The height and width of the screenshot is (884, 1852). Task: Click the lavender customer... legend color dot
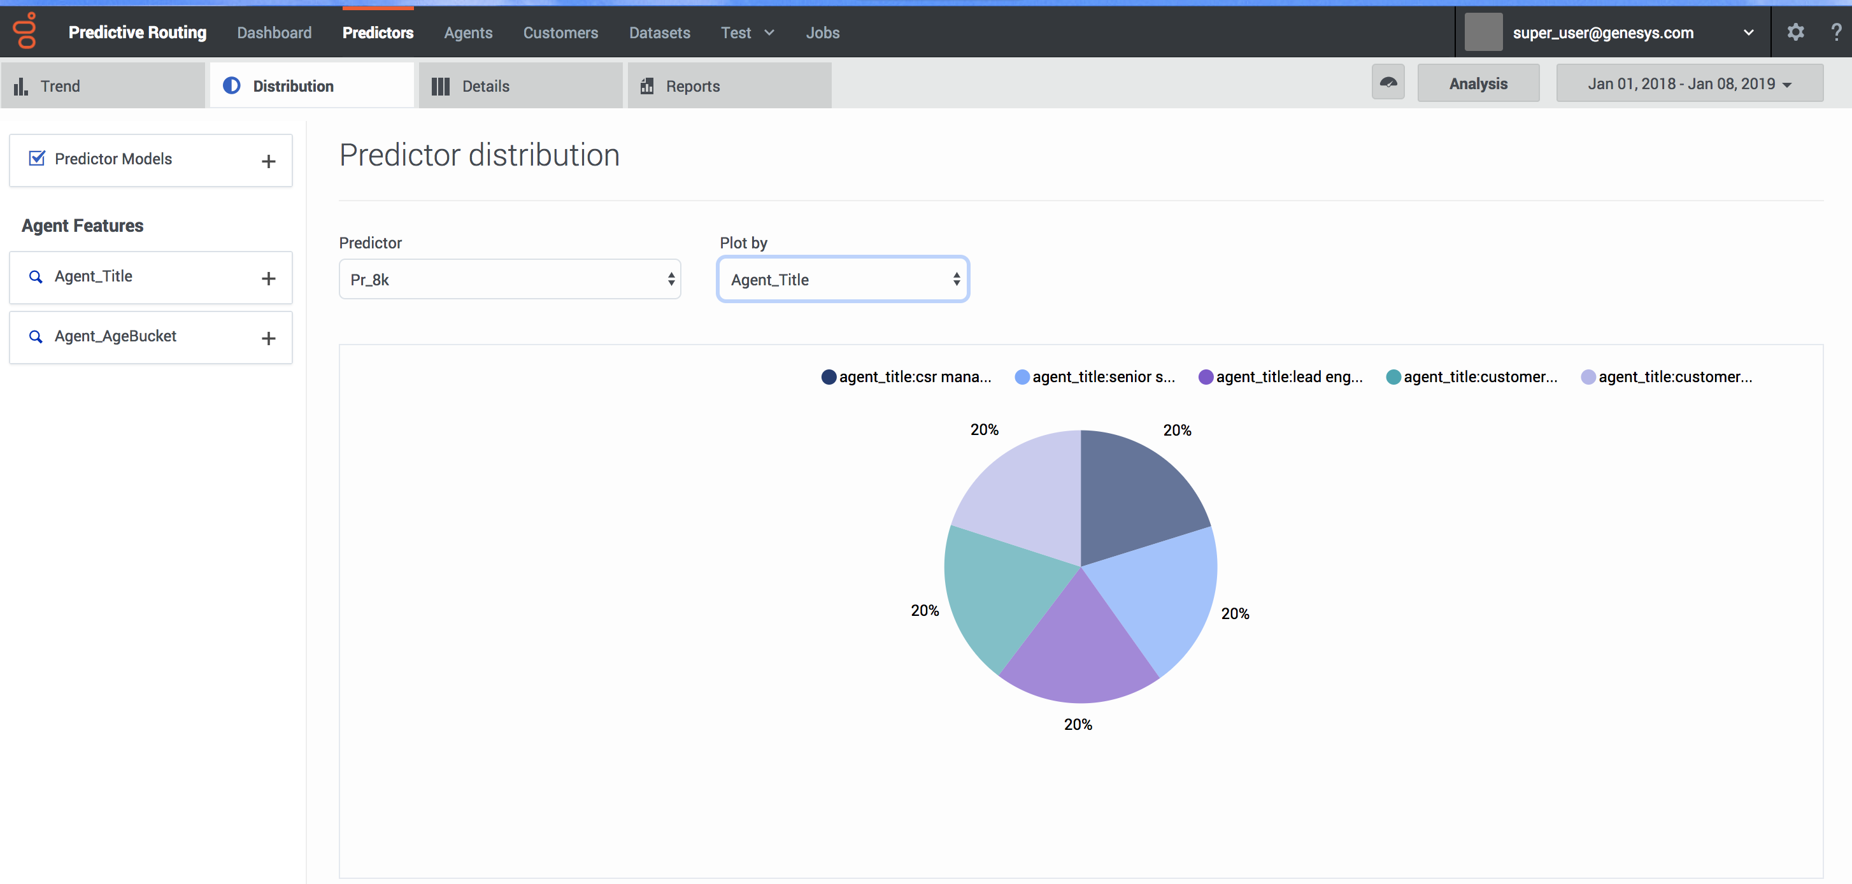[x=1588, y=377]
